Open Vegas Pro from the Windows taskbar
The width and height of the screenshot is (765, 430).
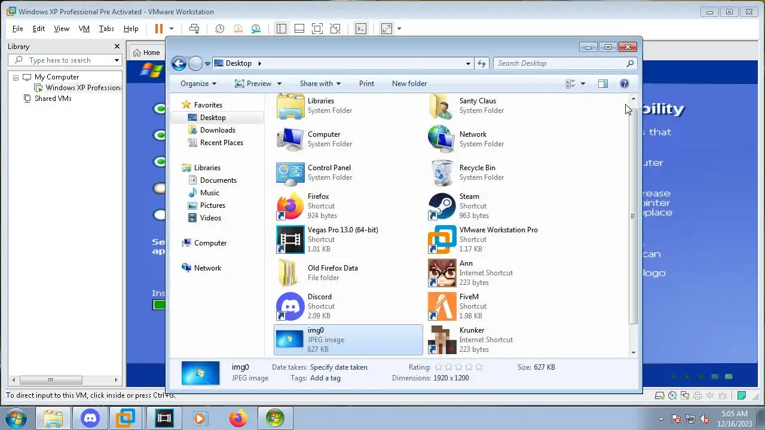[164, 418]
